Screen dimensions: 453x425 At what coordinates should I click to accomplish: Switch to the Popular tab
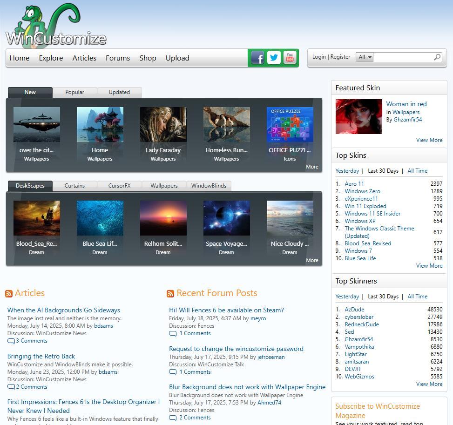[x=74, y=92]
